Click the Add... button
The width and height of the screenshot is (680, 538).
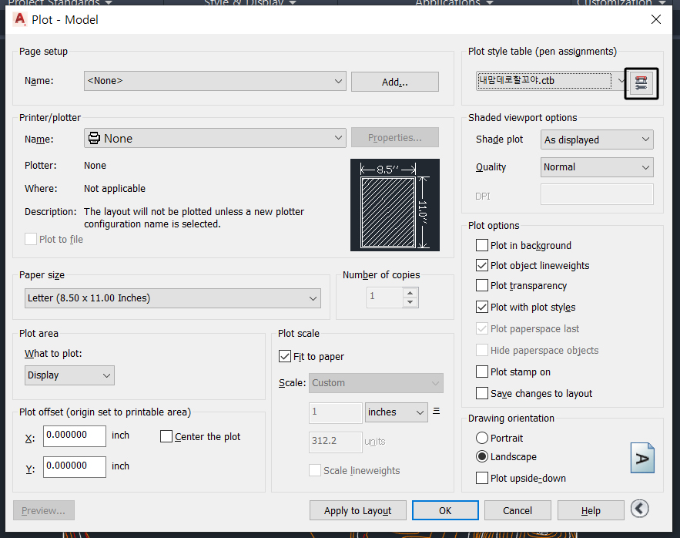394,82
